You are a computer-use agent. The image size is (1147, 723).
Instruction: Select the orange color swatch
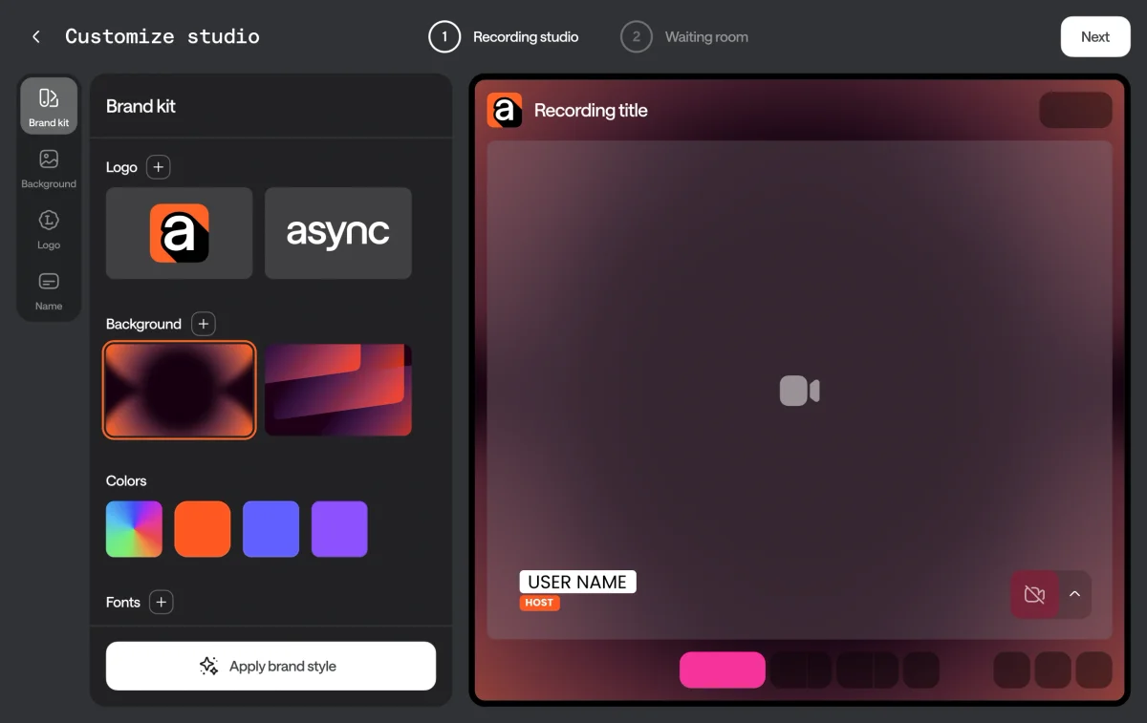(x=202, y=527)
